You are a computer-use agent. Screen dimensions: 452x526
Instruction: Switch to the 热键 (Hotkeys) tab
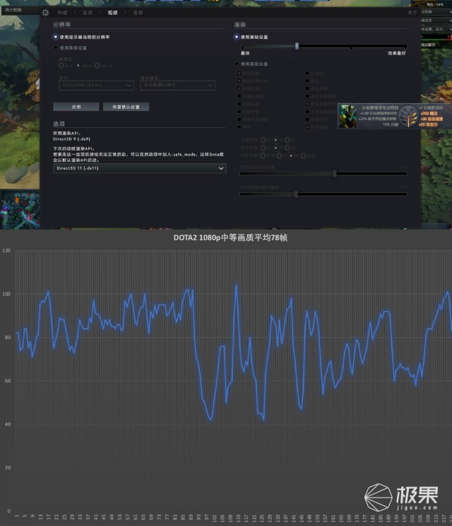click(62, 13)
